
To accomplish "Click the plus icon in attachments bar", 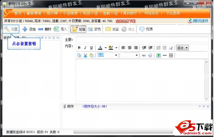I will 200,106.
